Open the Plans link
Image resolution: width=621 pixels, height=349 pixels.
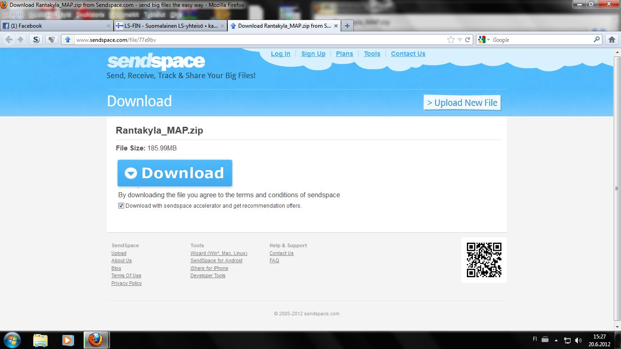(x=345, y=54)
